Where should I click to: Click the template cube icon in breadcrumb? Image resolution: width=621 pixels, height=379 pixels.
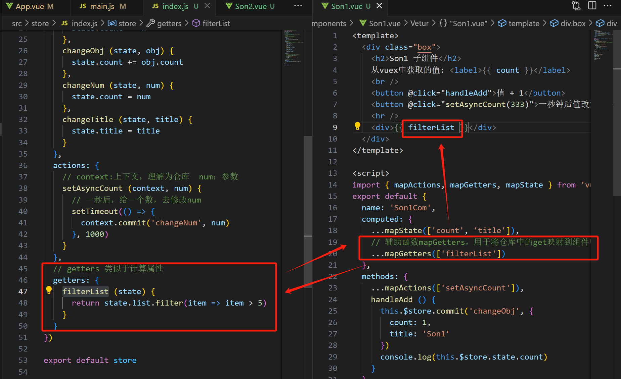pyautogui.click(x=502, y=23)
